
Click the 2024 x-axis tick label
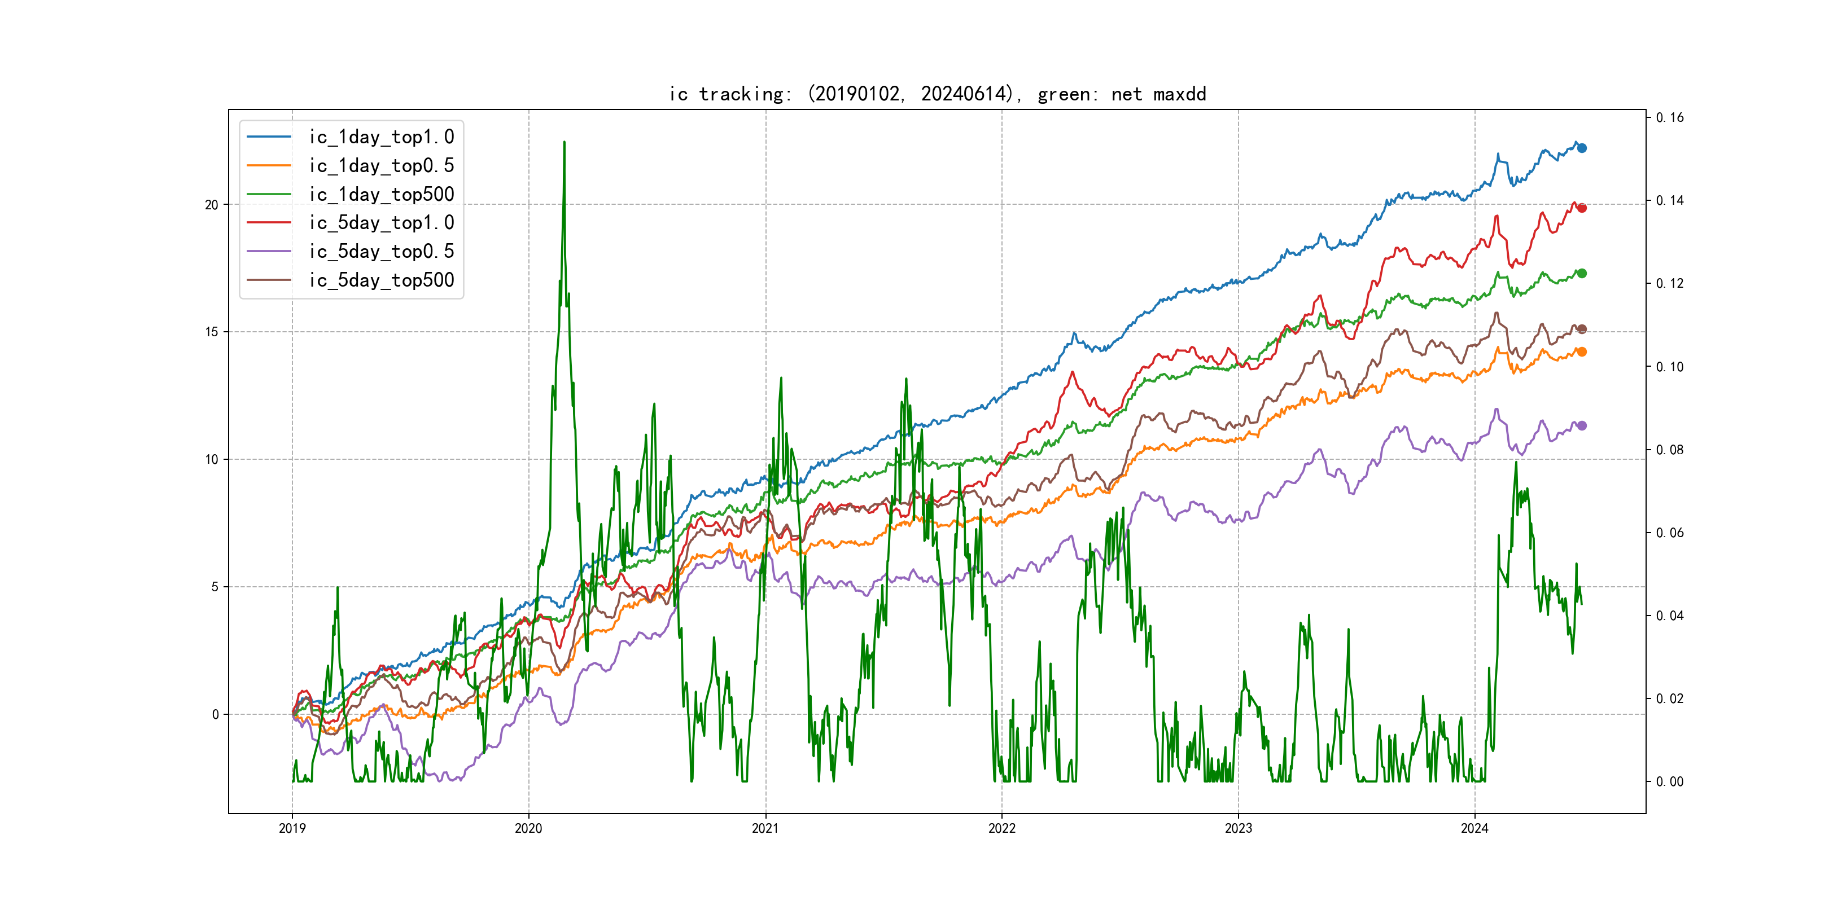pos(1474,828)
